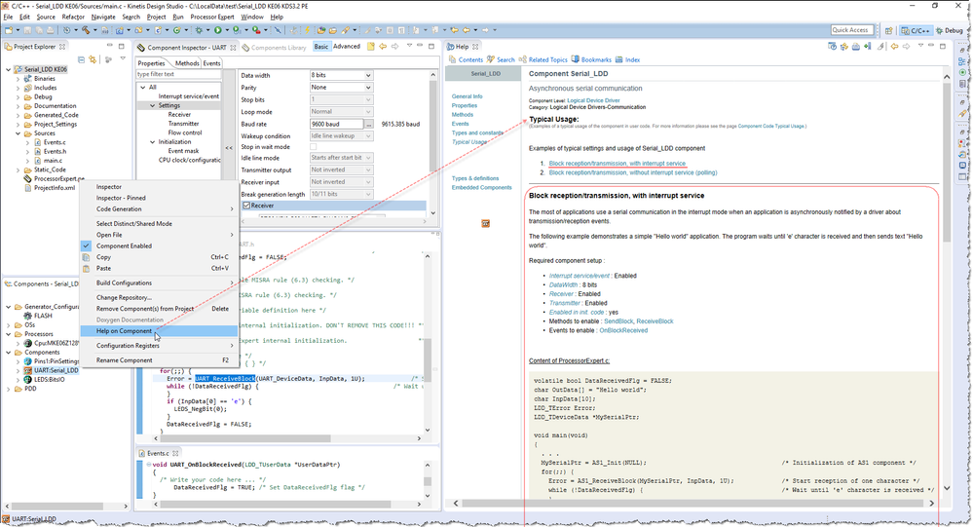Open the Wakeup condition dropdown
The image size is (973, 527).
point(341,136)
